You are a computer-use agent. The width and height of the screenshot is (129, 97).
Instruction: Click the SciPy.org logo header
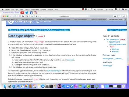click(x=20, y=22)
